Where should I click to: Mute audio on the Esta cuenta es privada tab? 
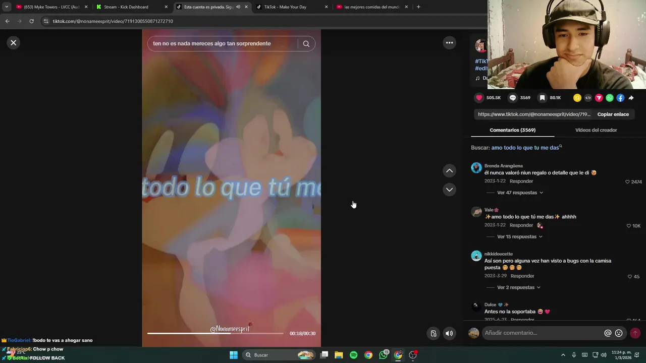click(x=238, y=7)
